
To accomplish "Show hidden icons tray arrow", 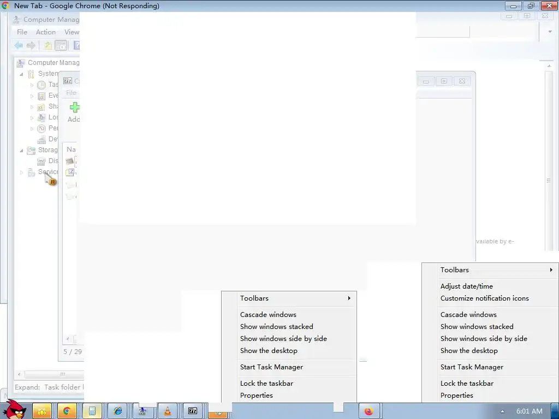I will pyautogui.click(x=502, y=411).
